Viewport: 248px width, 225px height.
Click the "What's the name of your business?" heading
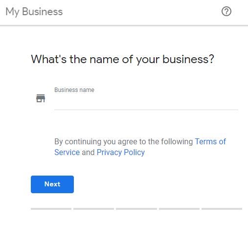122,60
